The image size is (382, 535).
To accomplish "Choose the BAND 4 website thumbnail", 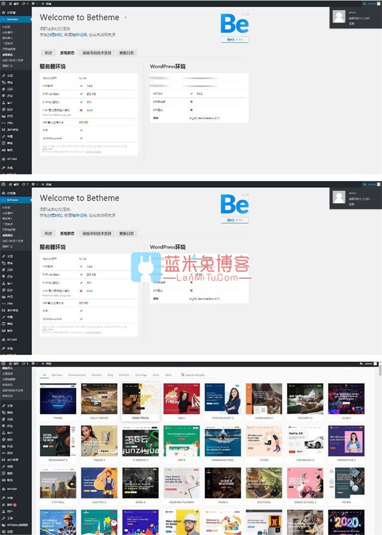I will (140, 483).
